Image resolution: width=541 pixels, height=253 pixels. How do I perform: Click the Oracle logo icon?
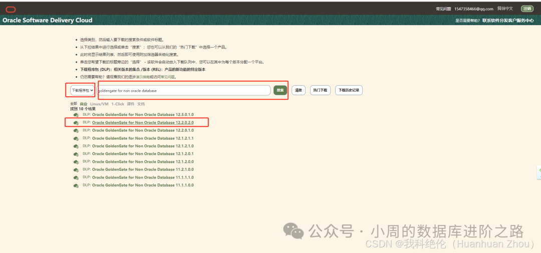pos(11,10)
